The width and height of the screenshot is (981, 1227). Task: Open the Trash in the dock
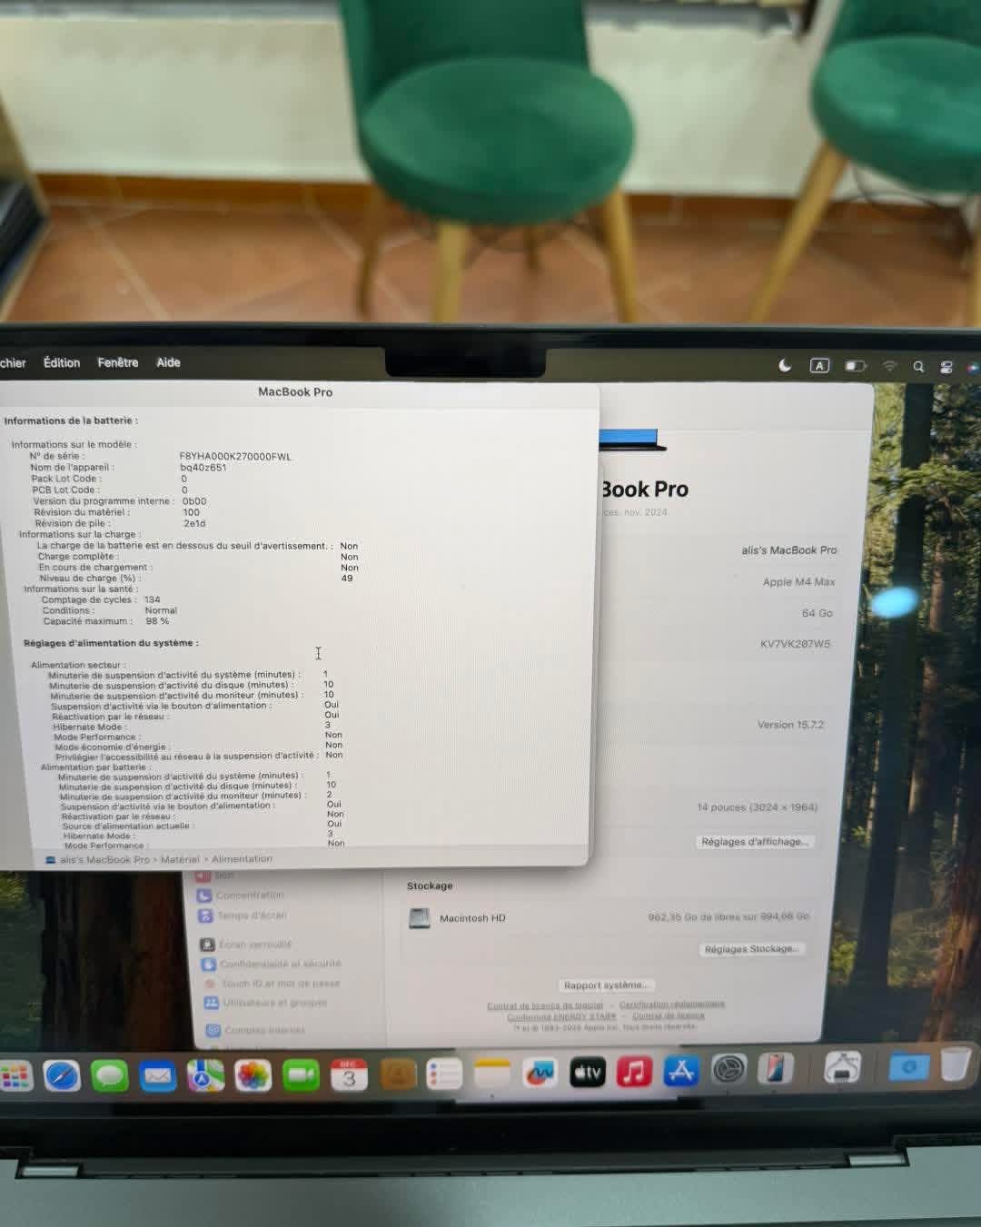955,1064
